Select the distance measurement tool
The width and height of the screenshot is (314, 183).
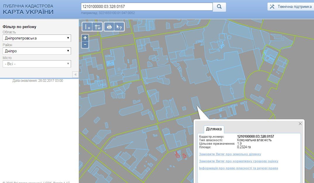(87, 27)
